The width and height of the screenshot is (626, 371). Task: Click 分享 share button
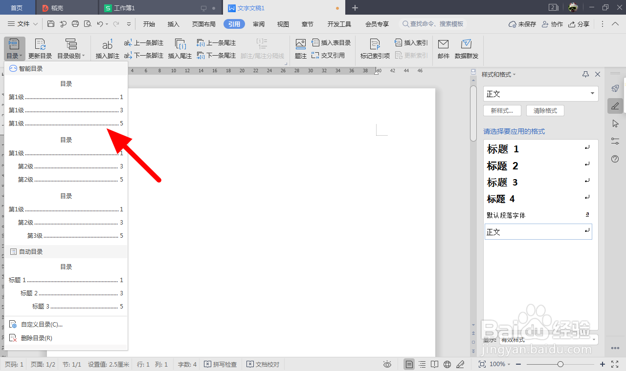click(x=579, y=24)
